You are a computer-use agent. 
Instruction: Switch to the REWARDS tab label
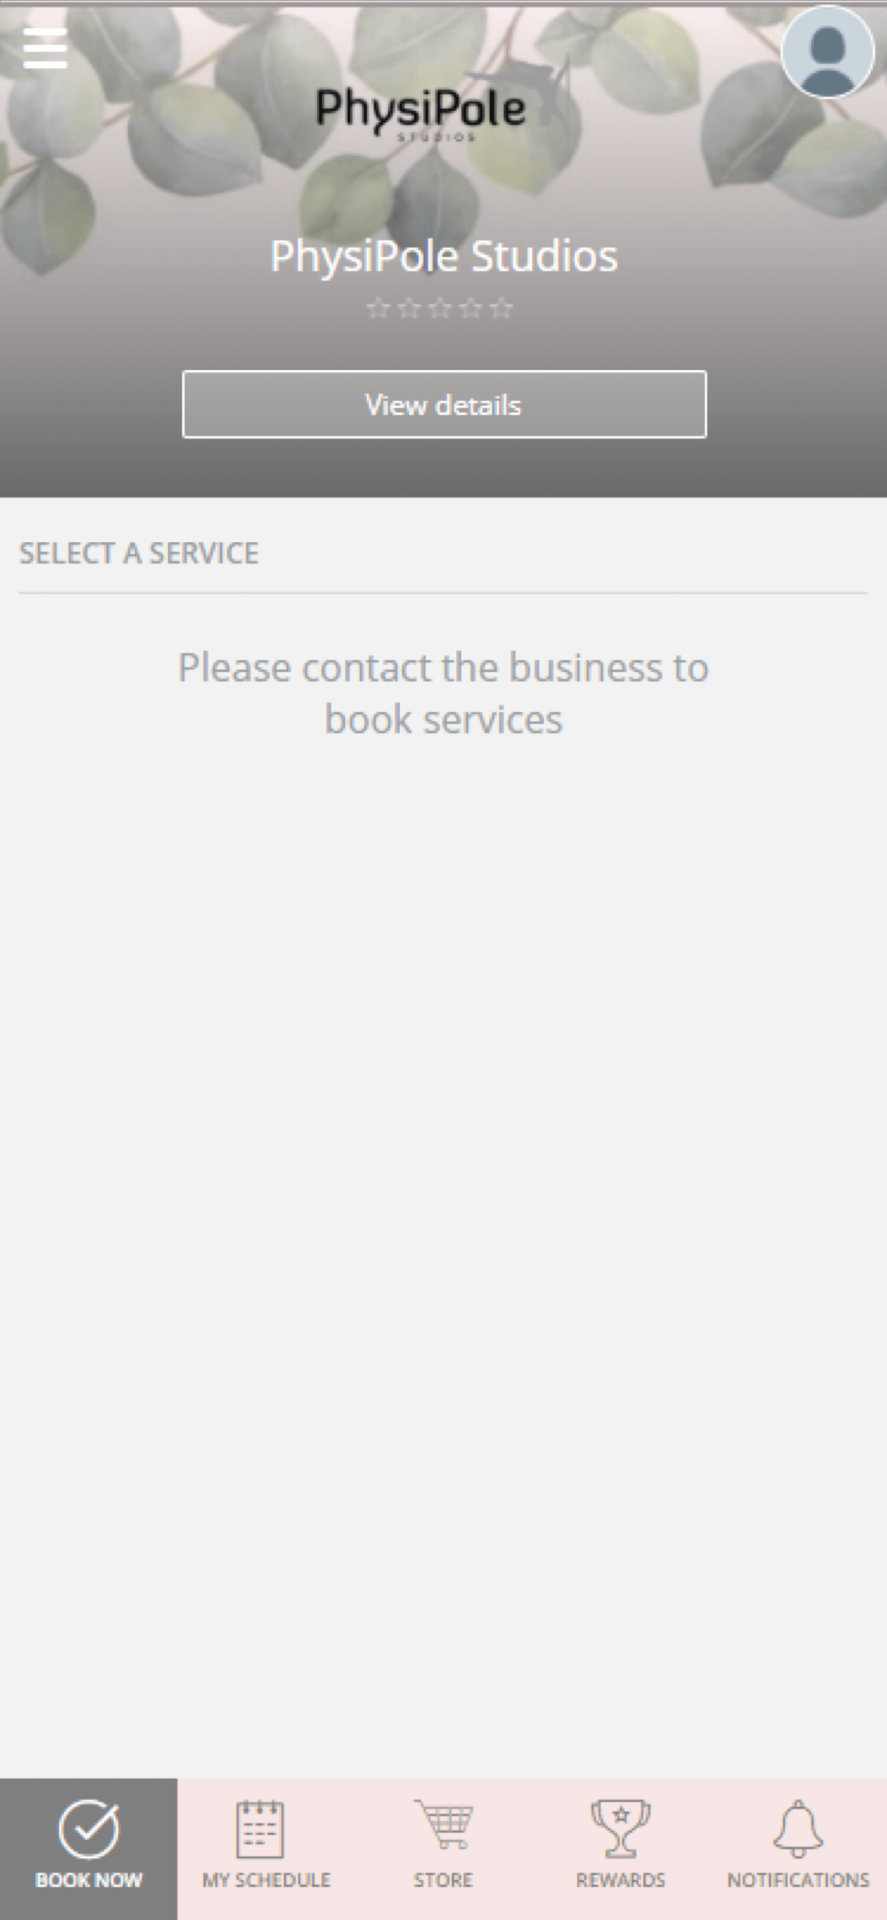pyautogui.click(x=621, y=1881)
